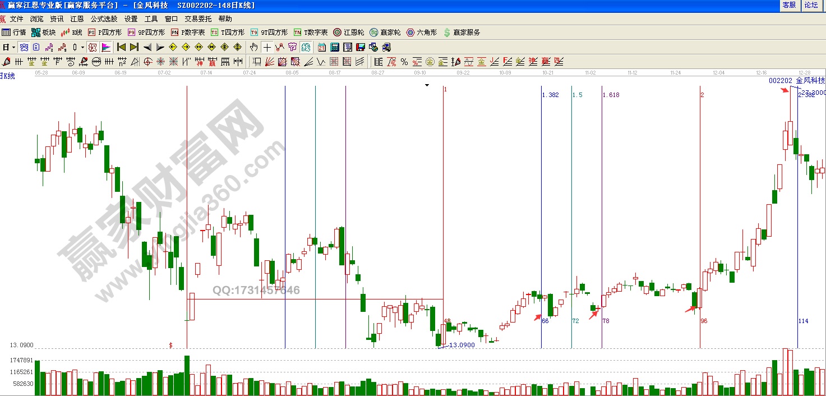This screenshot has width=826, height=396.
Task: Click the floppy disk save icon
Action: (360, 47)
